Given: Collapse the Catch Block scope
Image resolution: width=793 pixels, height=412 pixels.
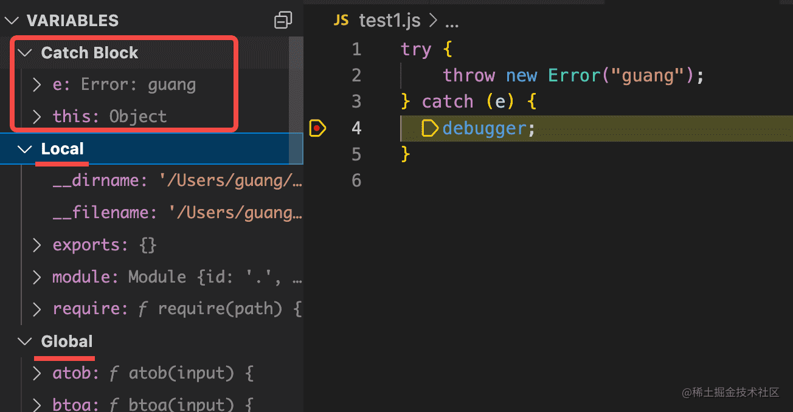Looking at the screenshot, I should 25,53.
